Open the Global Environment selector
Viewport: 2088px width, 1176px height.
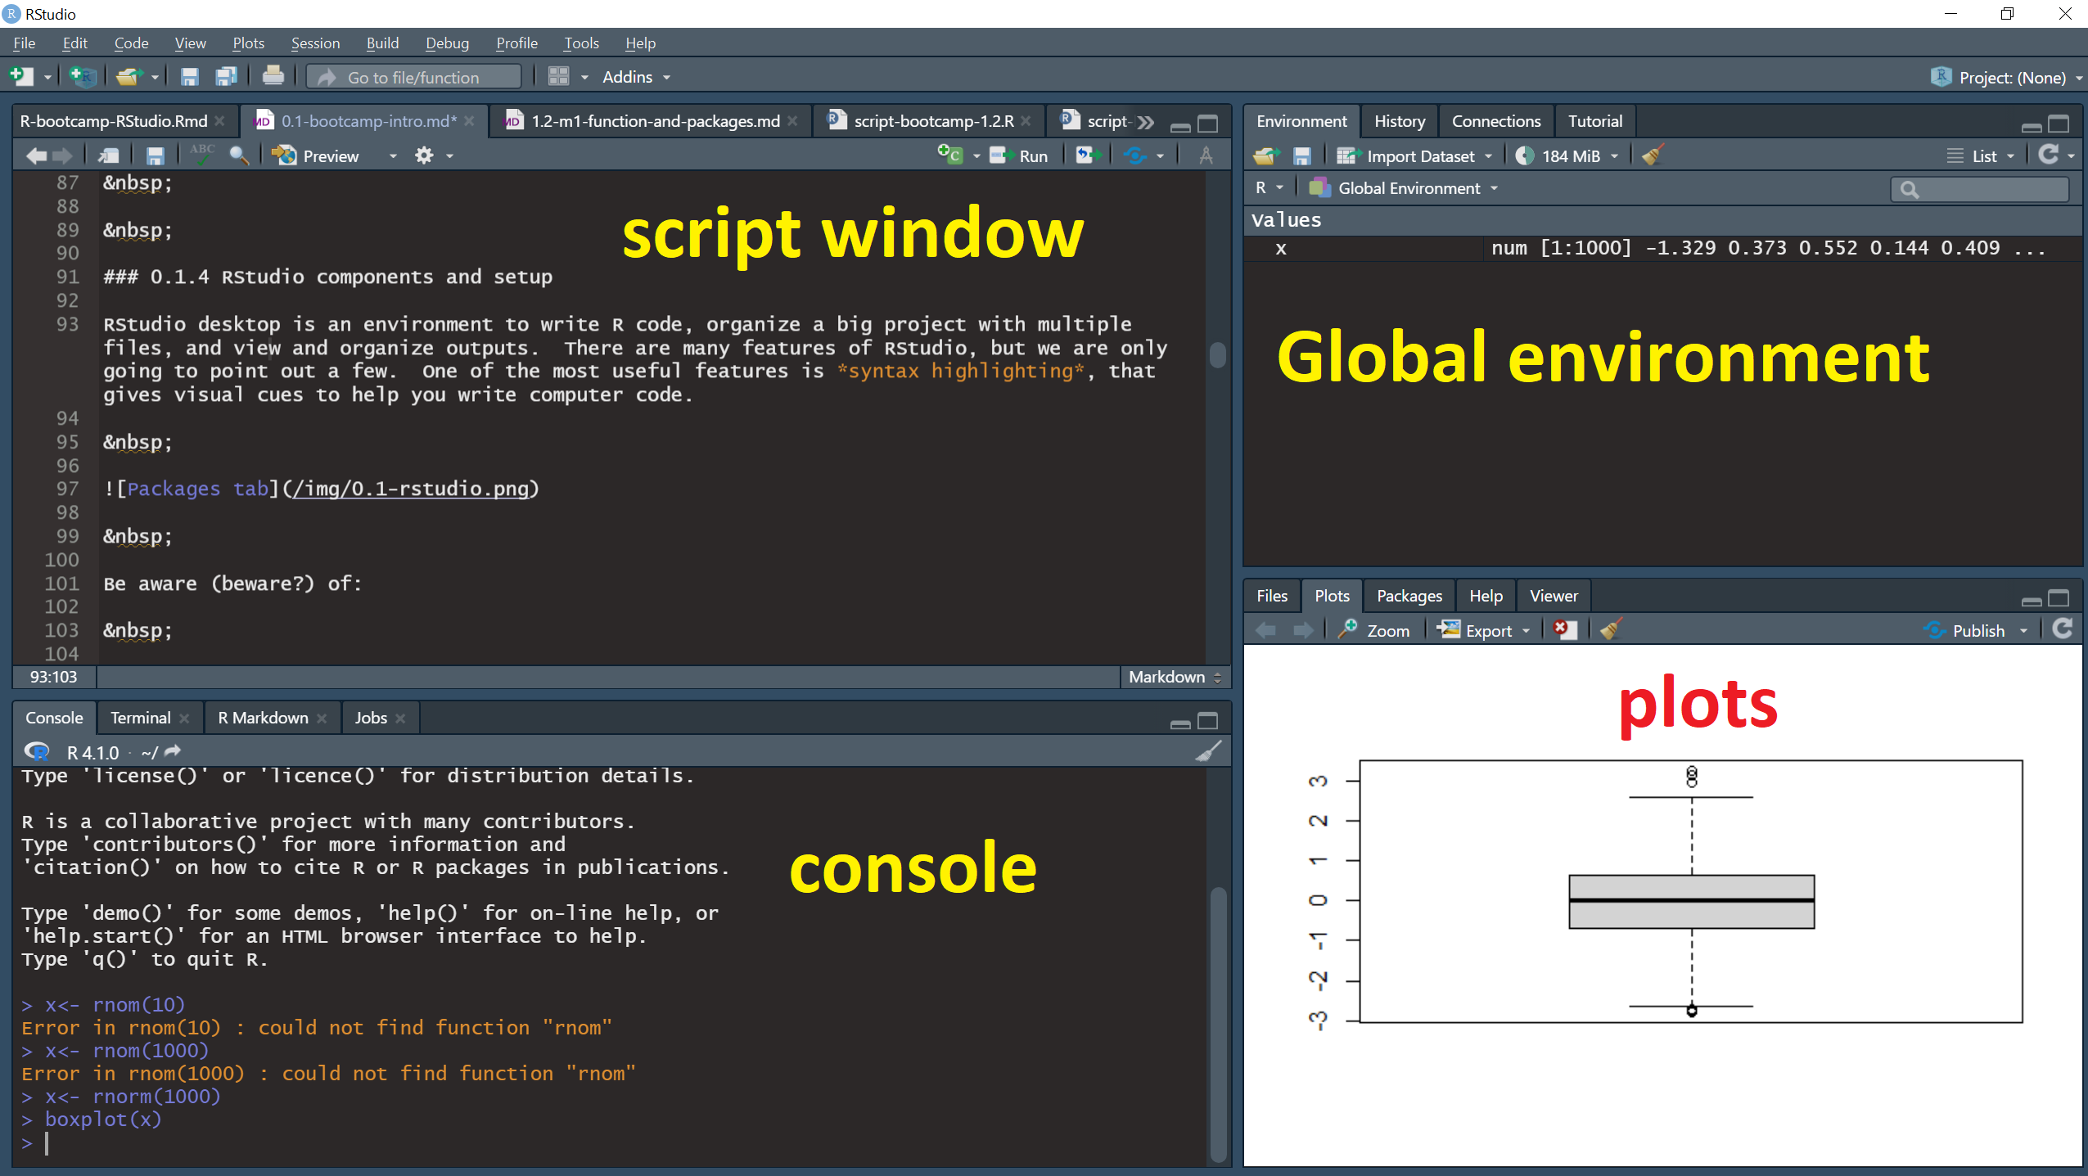pos(1404,188)
